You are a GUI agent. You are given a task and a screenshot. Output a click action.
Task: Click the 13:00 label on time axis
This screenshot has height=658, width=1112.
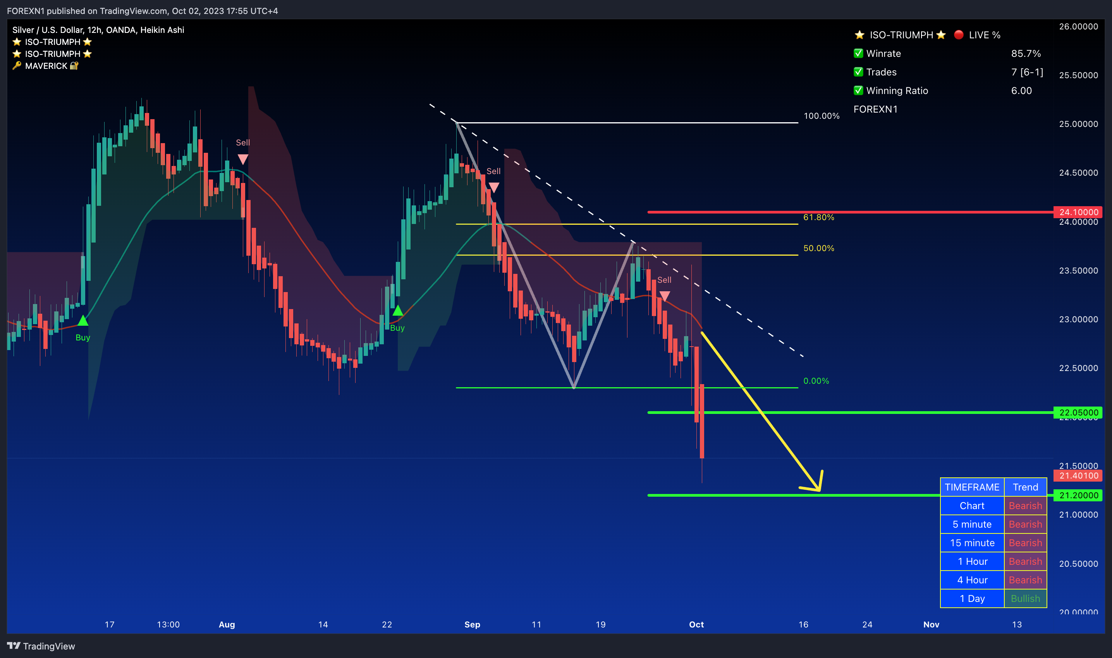pos(168,624)
